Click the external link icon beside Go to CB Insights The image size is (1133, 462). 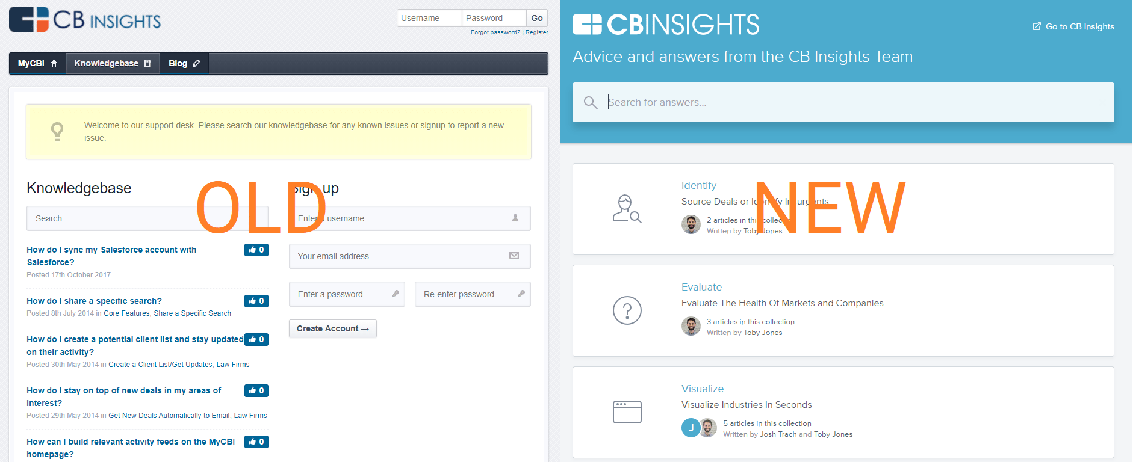coord(1037,26)
